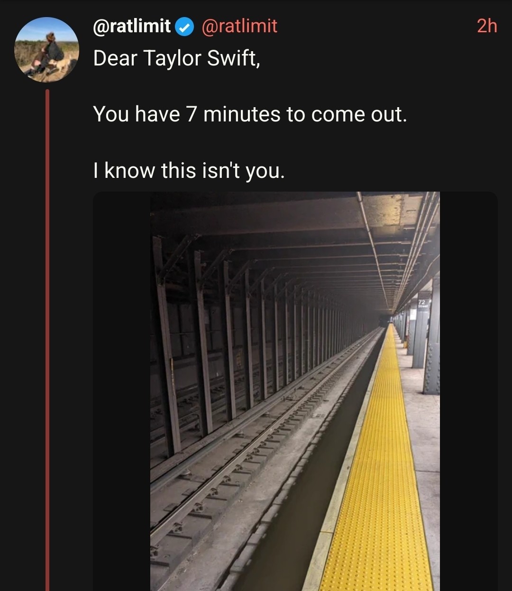Tap the 72 Street sign in the photo
This screenshot has width=512, height=591.
tap(422, 304)
